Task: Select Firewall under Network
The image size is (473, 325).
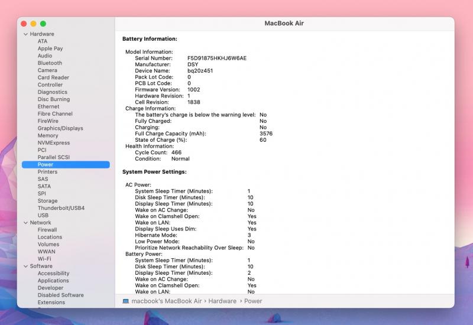Action: click(47, 230)
